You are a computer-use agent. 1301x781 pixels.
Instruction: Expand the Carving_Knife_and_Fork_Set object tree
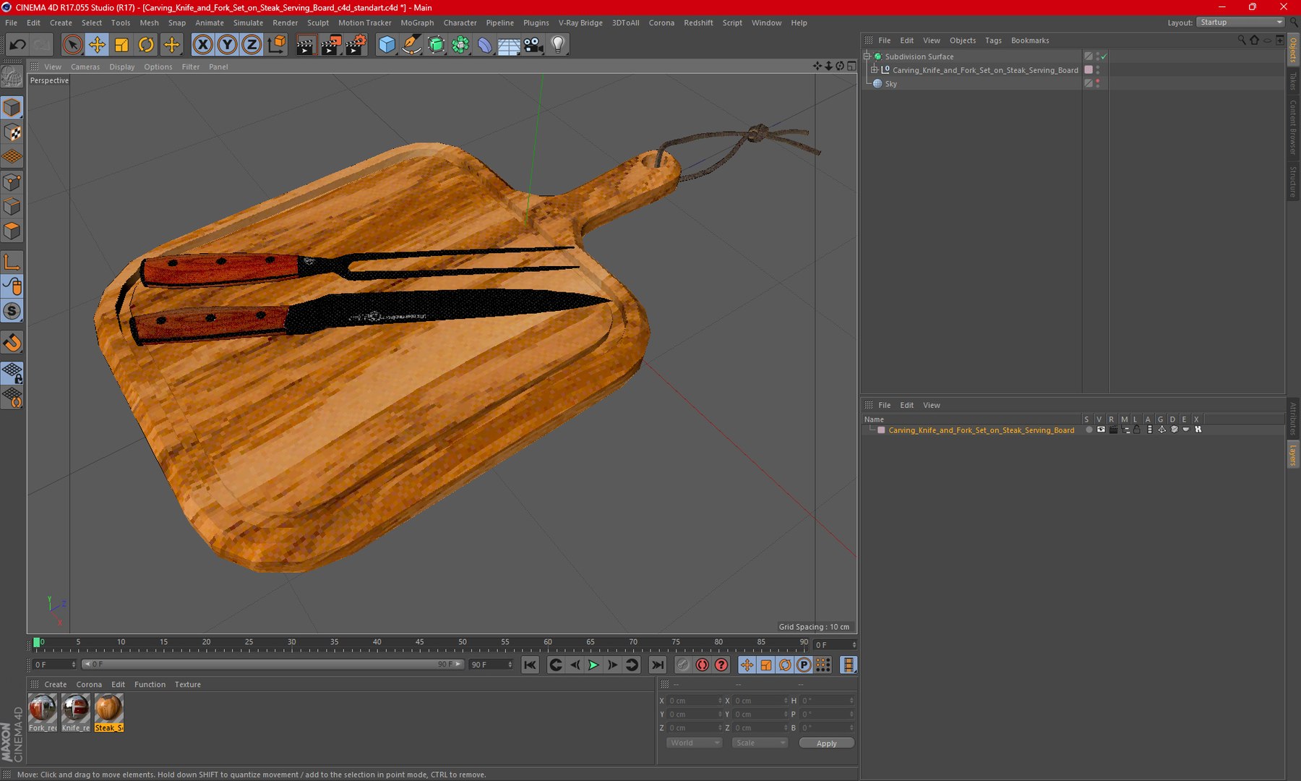(x=875, y=70)
